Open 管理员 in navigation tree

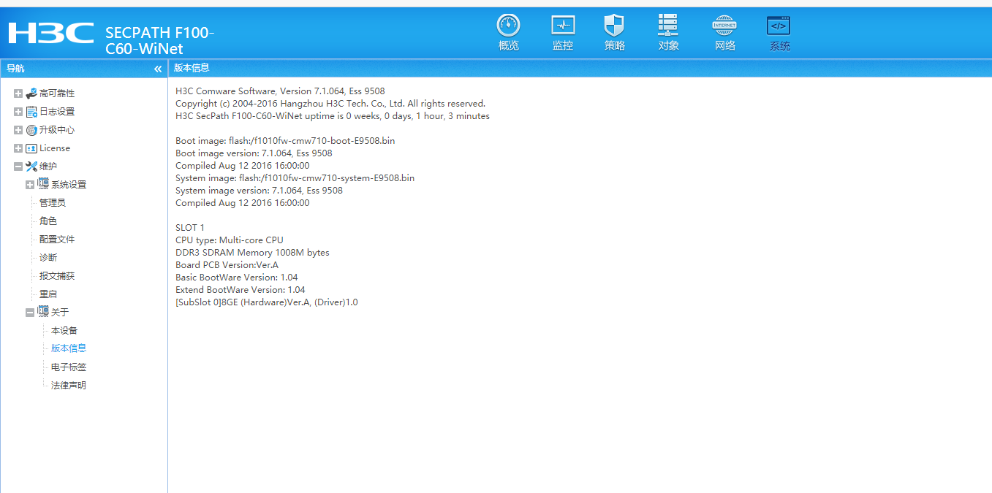pyautogui.click(x=53, y=203)
